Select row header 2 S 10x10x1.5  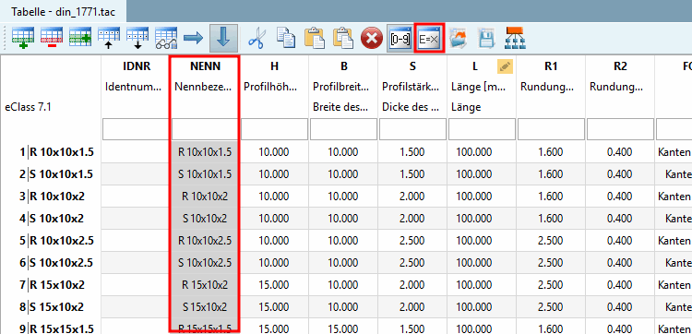tap(51, 174)
